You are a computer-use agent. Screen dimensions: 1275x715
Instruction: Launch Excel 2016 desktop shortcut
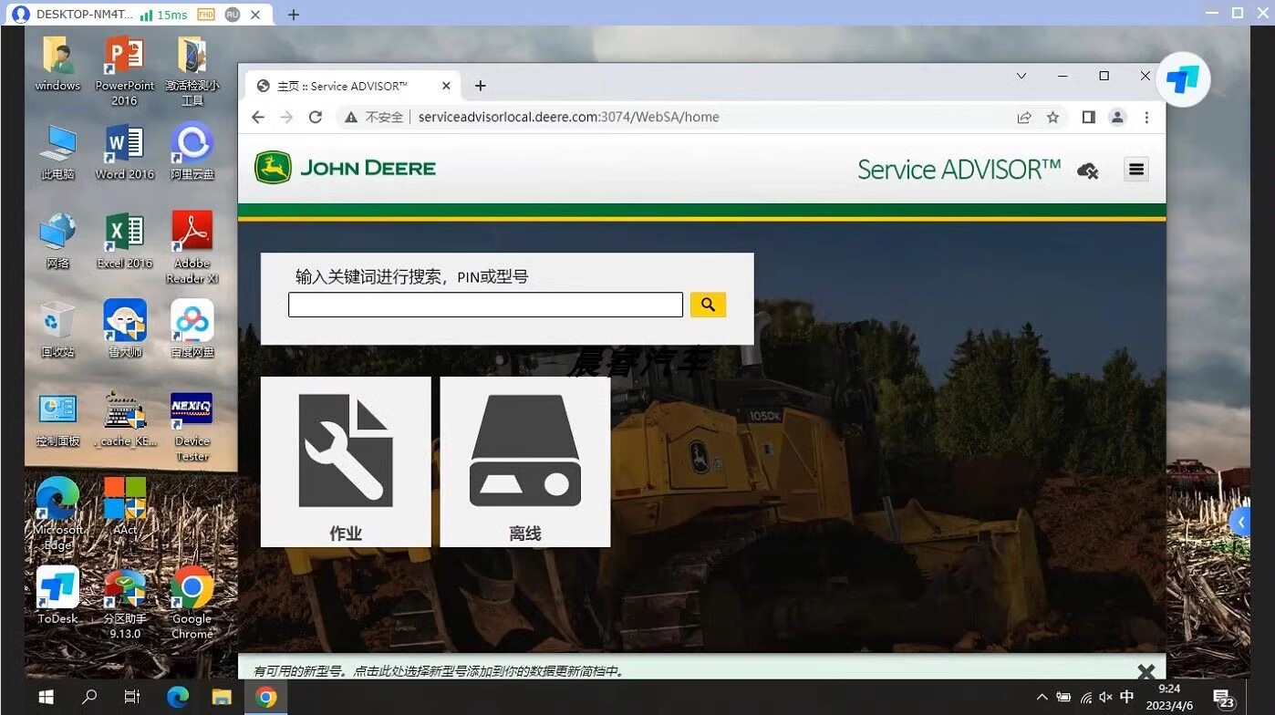click(124, 241)
